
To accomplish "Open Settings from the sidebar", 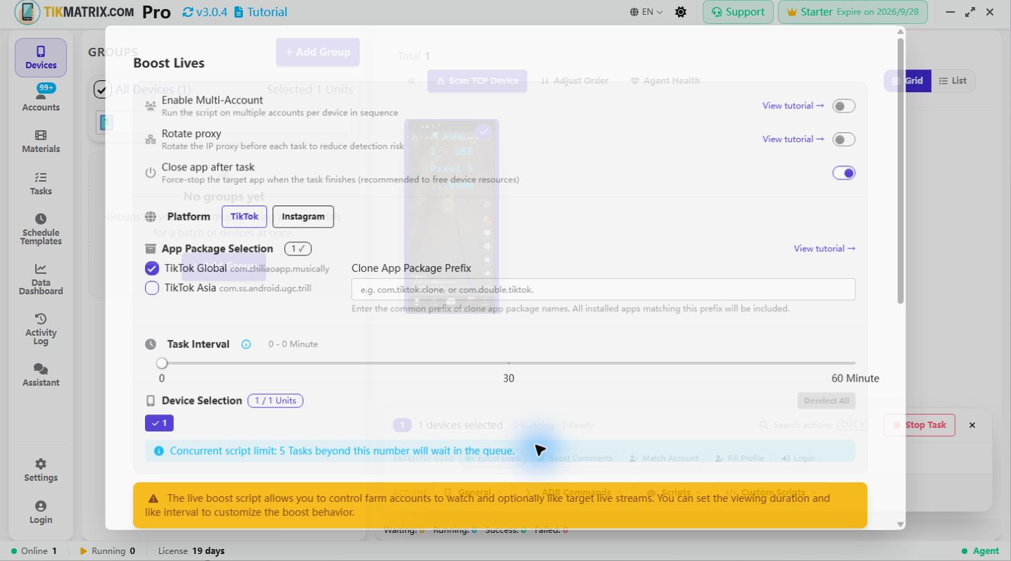I will [41, 470].
